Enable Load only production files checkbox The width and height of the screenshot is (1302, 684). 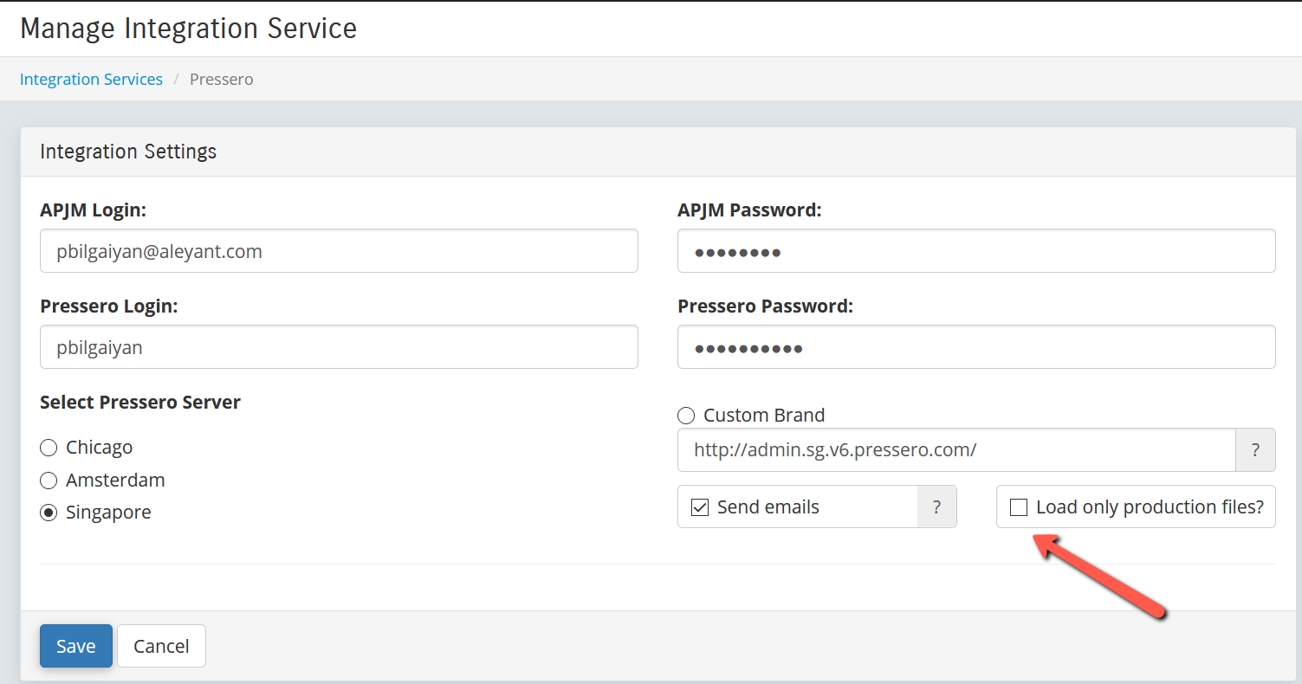(1019, 507)
